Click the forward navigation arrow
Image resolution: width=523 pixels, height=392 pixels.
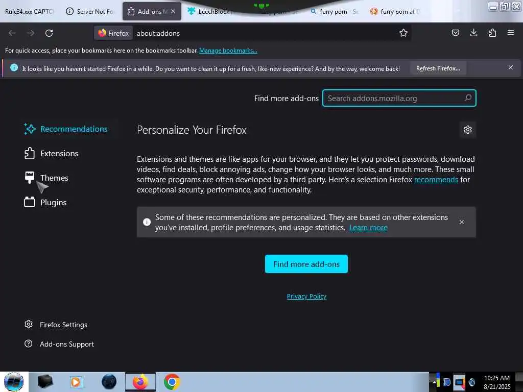click(x=30, y=33)
